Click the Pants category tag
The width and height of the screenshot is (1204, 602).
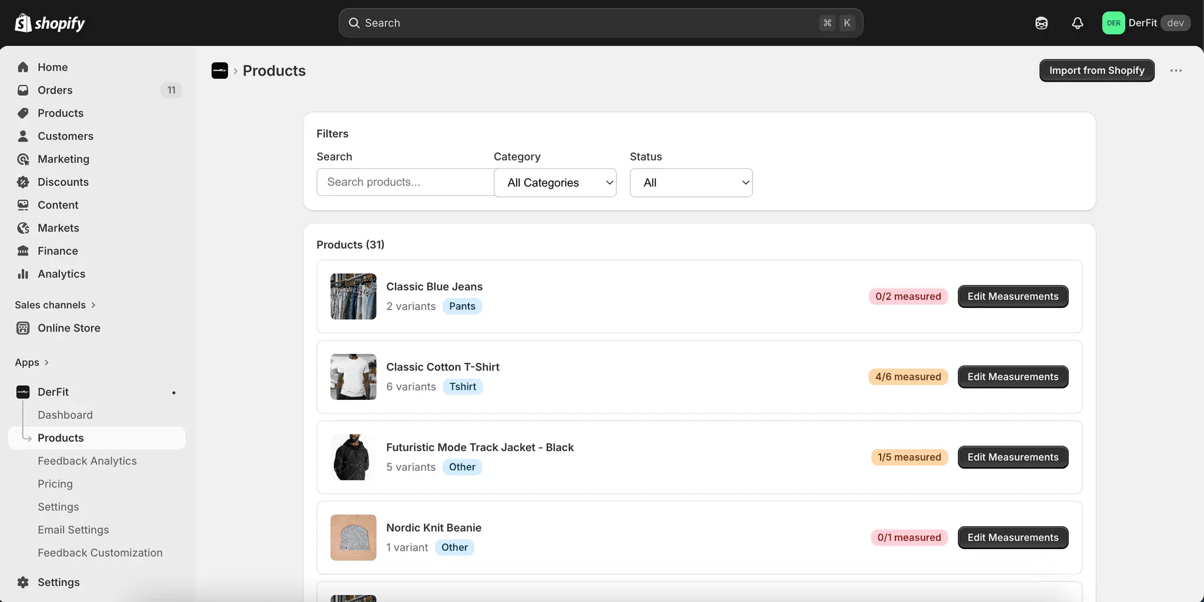coord(462,306)
